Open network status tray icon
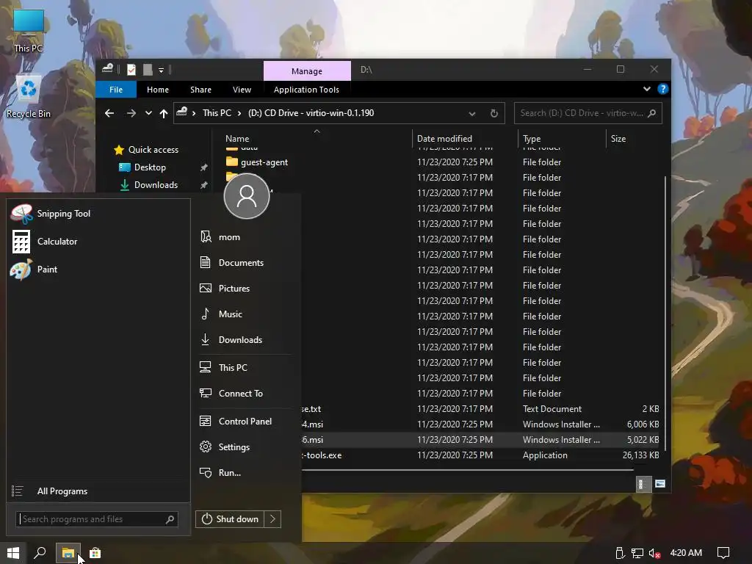 [x=637, y=553]
